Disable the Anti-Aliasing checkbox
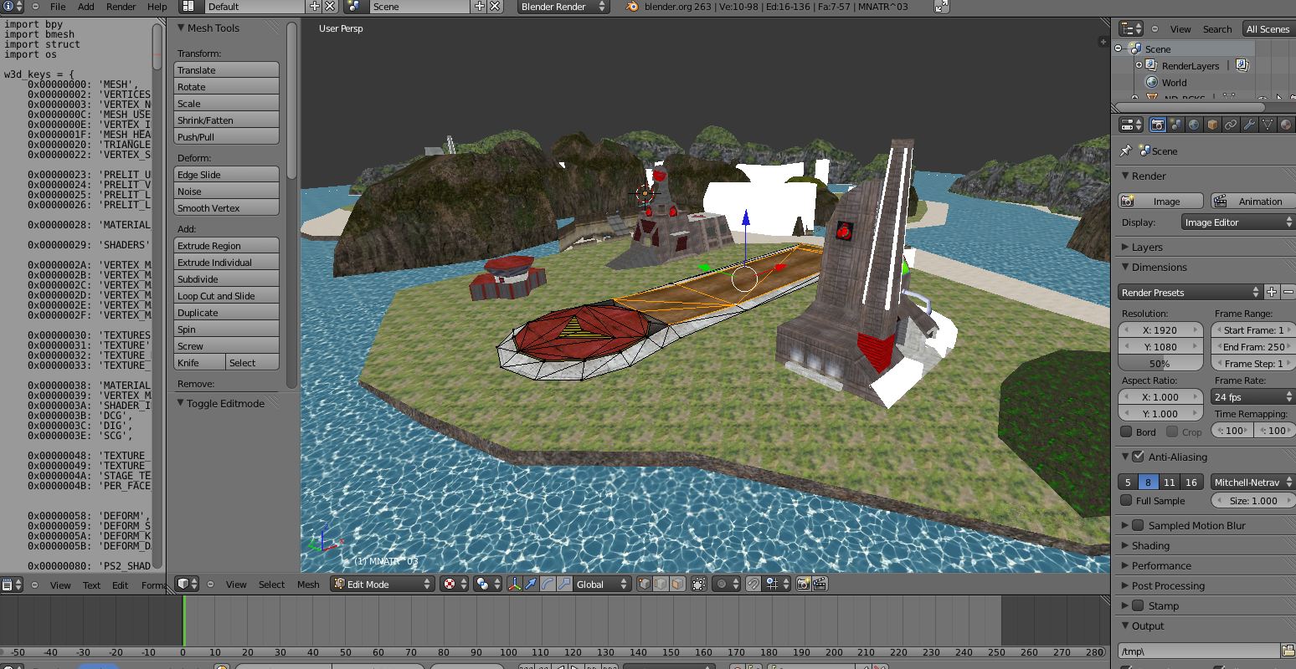This screenshot has height=669, width=1296. (x=1138, y=457)
